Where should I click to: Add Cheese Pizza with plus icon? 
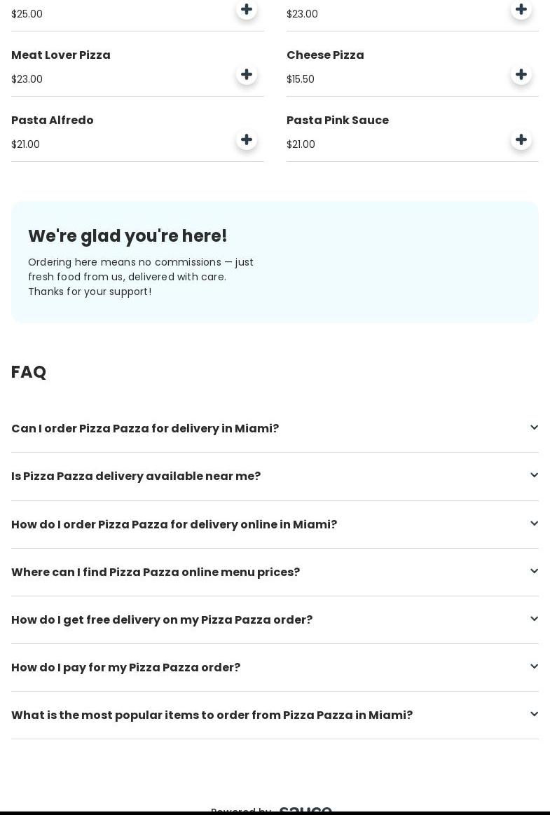pos(521,75)
